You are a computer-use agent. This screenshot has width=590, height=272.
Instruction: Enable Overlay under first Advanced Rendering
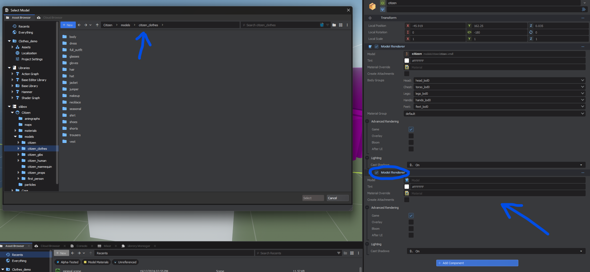(x=411, y=136)
